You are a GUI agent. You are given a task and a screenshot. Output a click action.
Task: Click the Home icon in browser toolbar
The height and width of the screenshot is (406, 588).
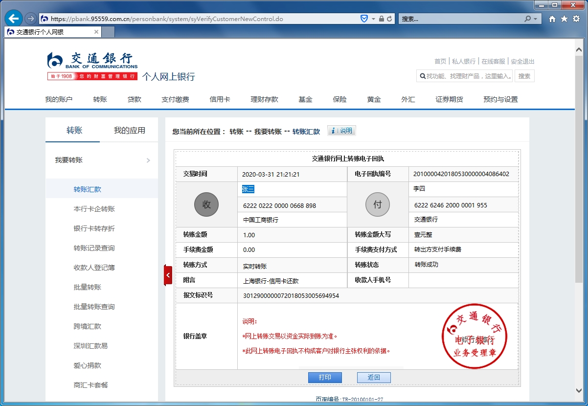553,18
